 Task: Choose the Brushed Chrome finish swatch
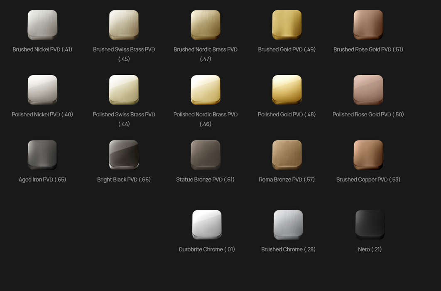click(x=288, y=224)
